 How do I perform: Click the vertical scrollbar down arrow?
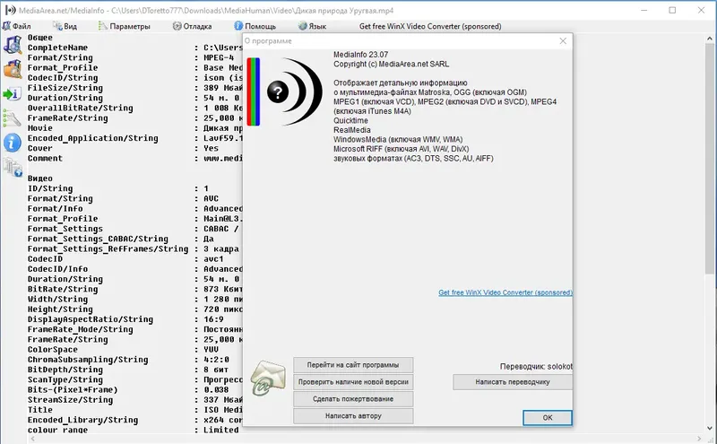tap(709, 429)
